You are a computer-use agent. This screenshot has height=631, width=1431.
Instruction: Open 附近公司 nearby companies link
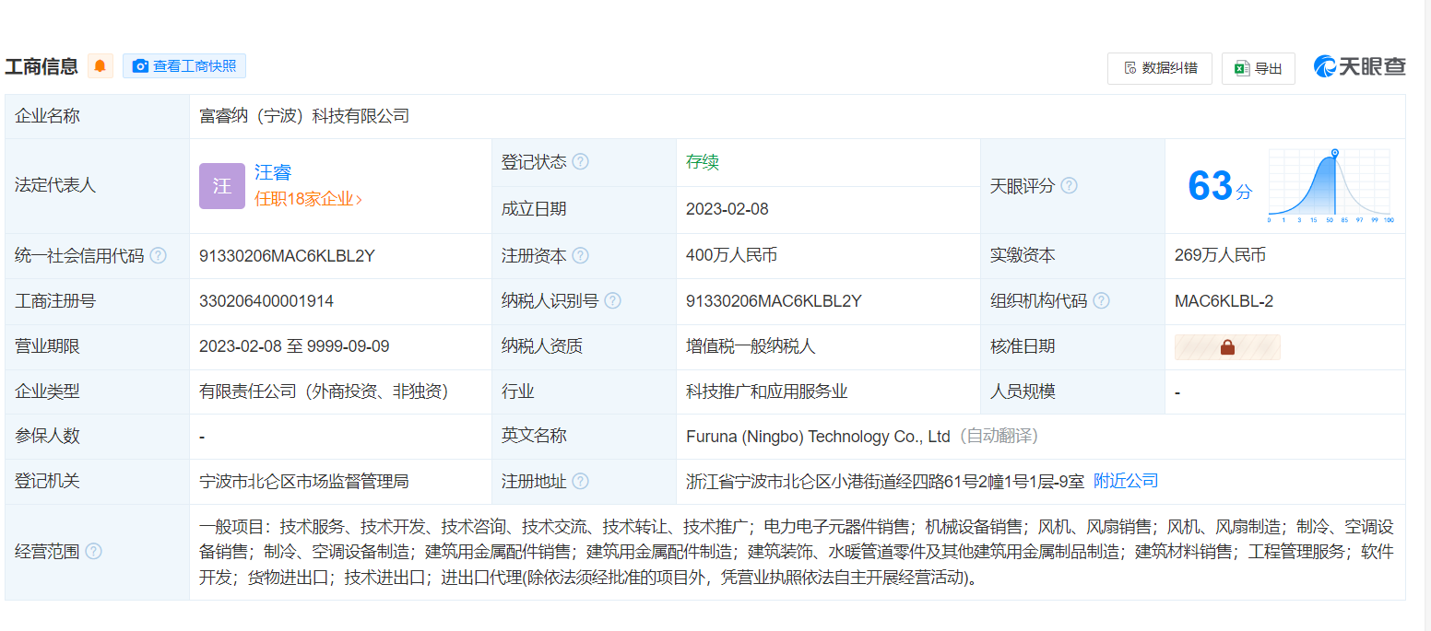(x=1126, y=481)
